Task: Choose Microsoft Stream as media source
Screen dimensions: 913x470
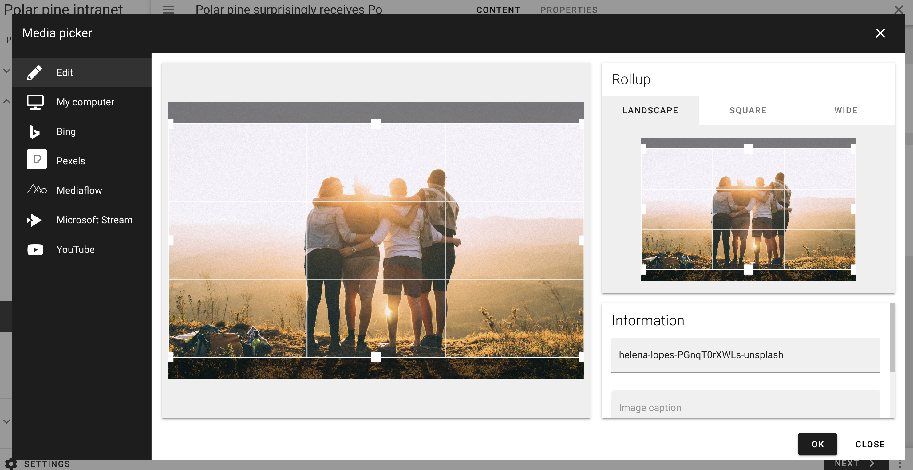Action: [x=82, y=220]
